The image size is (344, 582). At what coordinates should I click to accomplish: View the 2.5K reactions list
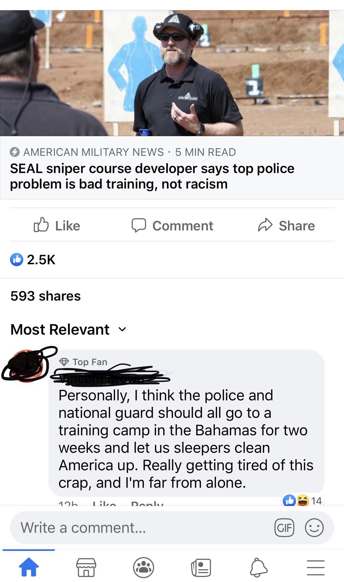point(33,260)
